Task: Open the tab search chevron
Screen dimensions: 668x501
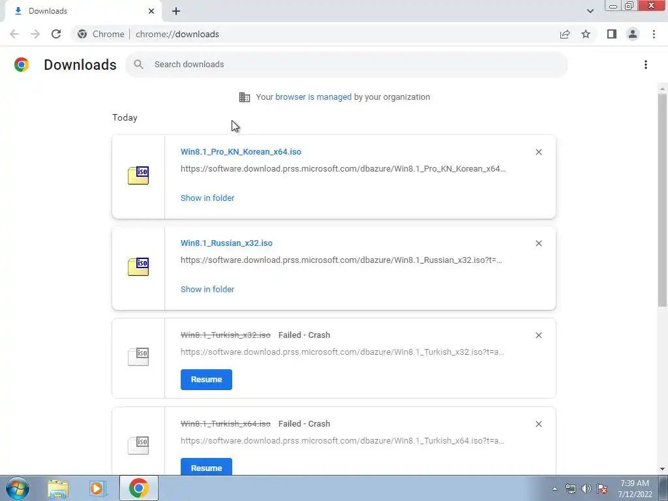Action: pos(590,11)
